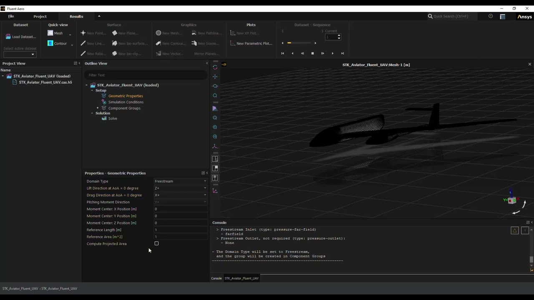
Task: Click New Point surface tool
Action: click(93, 33)
